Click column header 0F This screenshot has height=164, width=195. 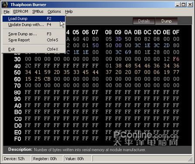point(176,32)
